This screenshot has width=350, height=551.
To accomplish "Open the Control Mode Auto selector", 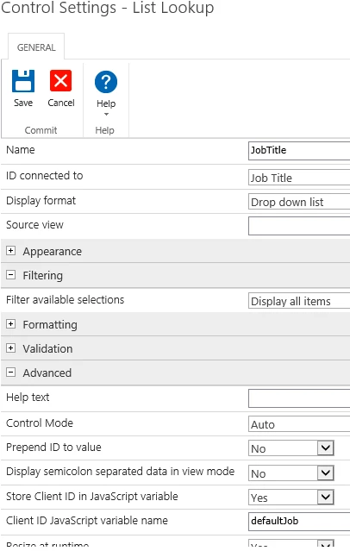I will (299, 424).
